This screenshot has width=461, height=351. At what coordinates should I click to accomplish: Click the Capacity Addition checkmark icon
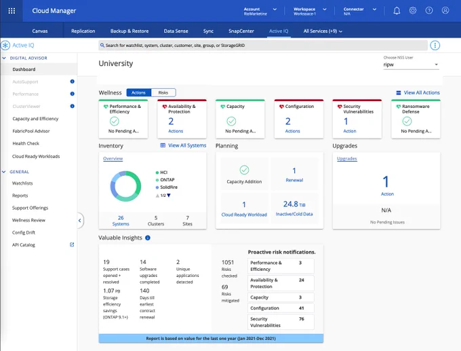(x=244, y=170)
